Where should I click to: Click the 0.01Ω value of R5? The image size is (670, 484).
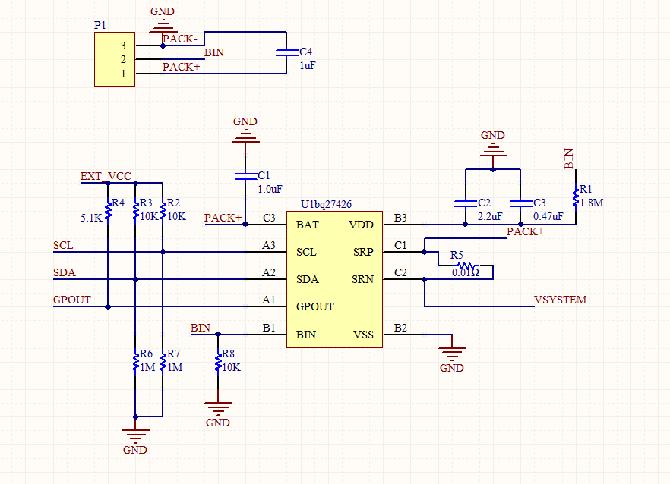[x=466, y=272]
